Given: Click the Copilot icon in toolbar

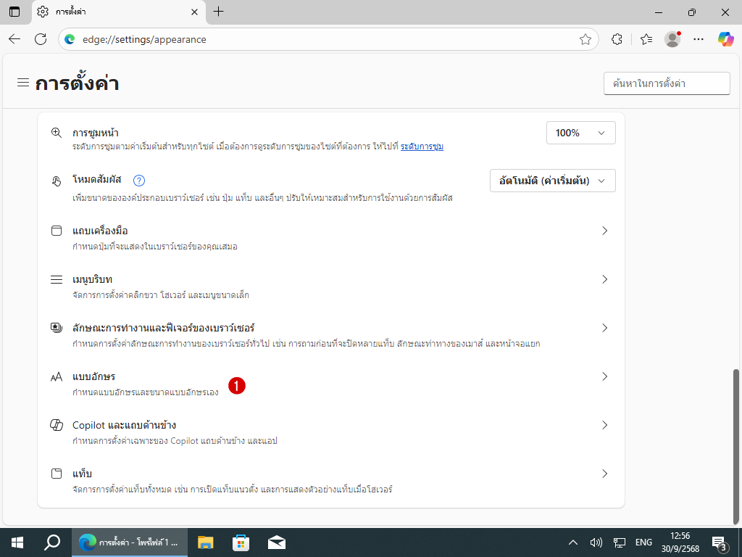Looking at the screenshot, I should [725, 39].
